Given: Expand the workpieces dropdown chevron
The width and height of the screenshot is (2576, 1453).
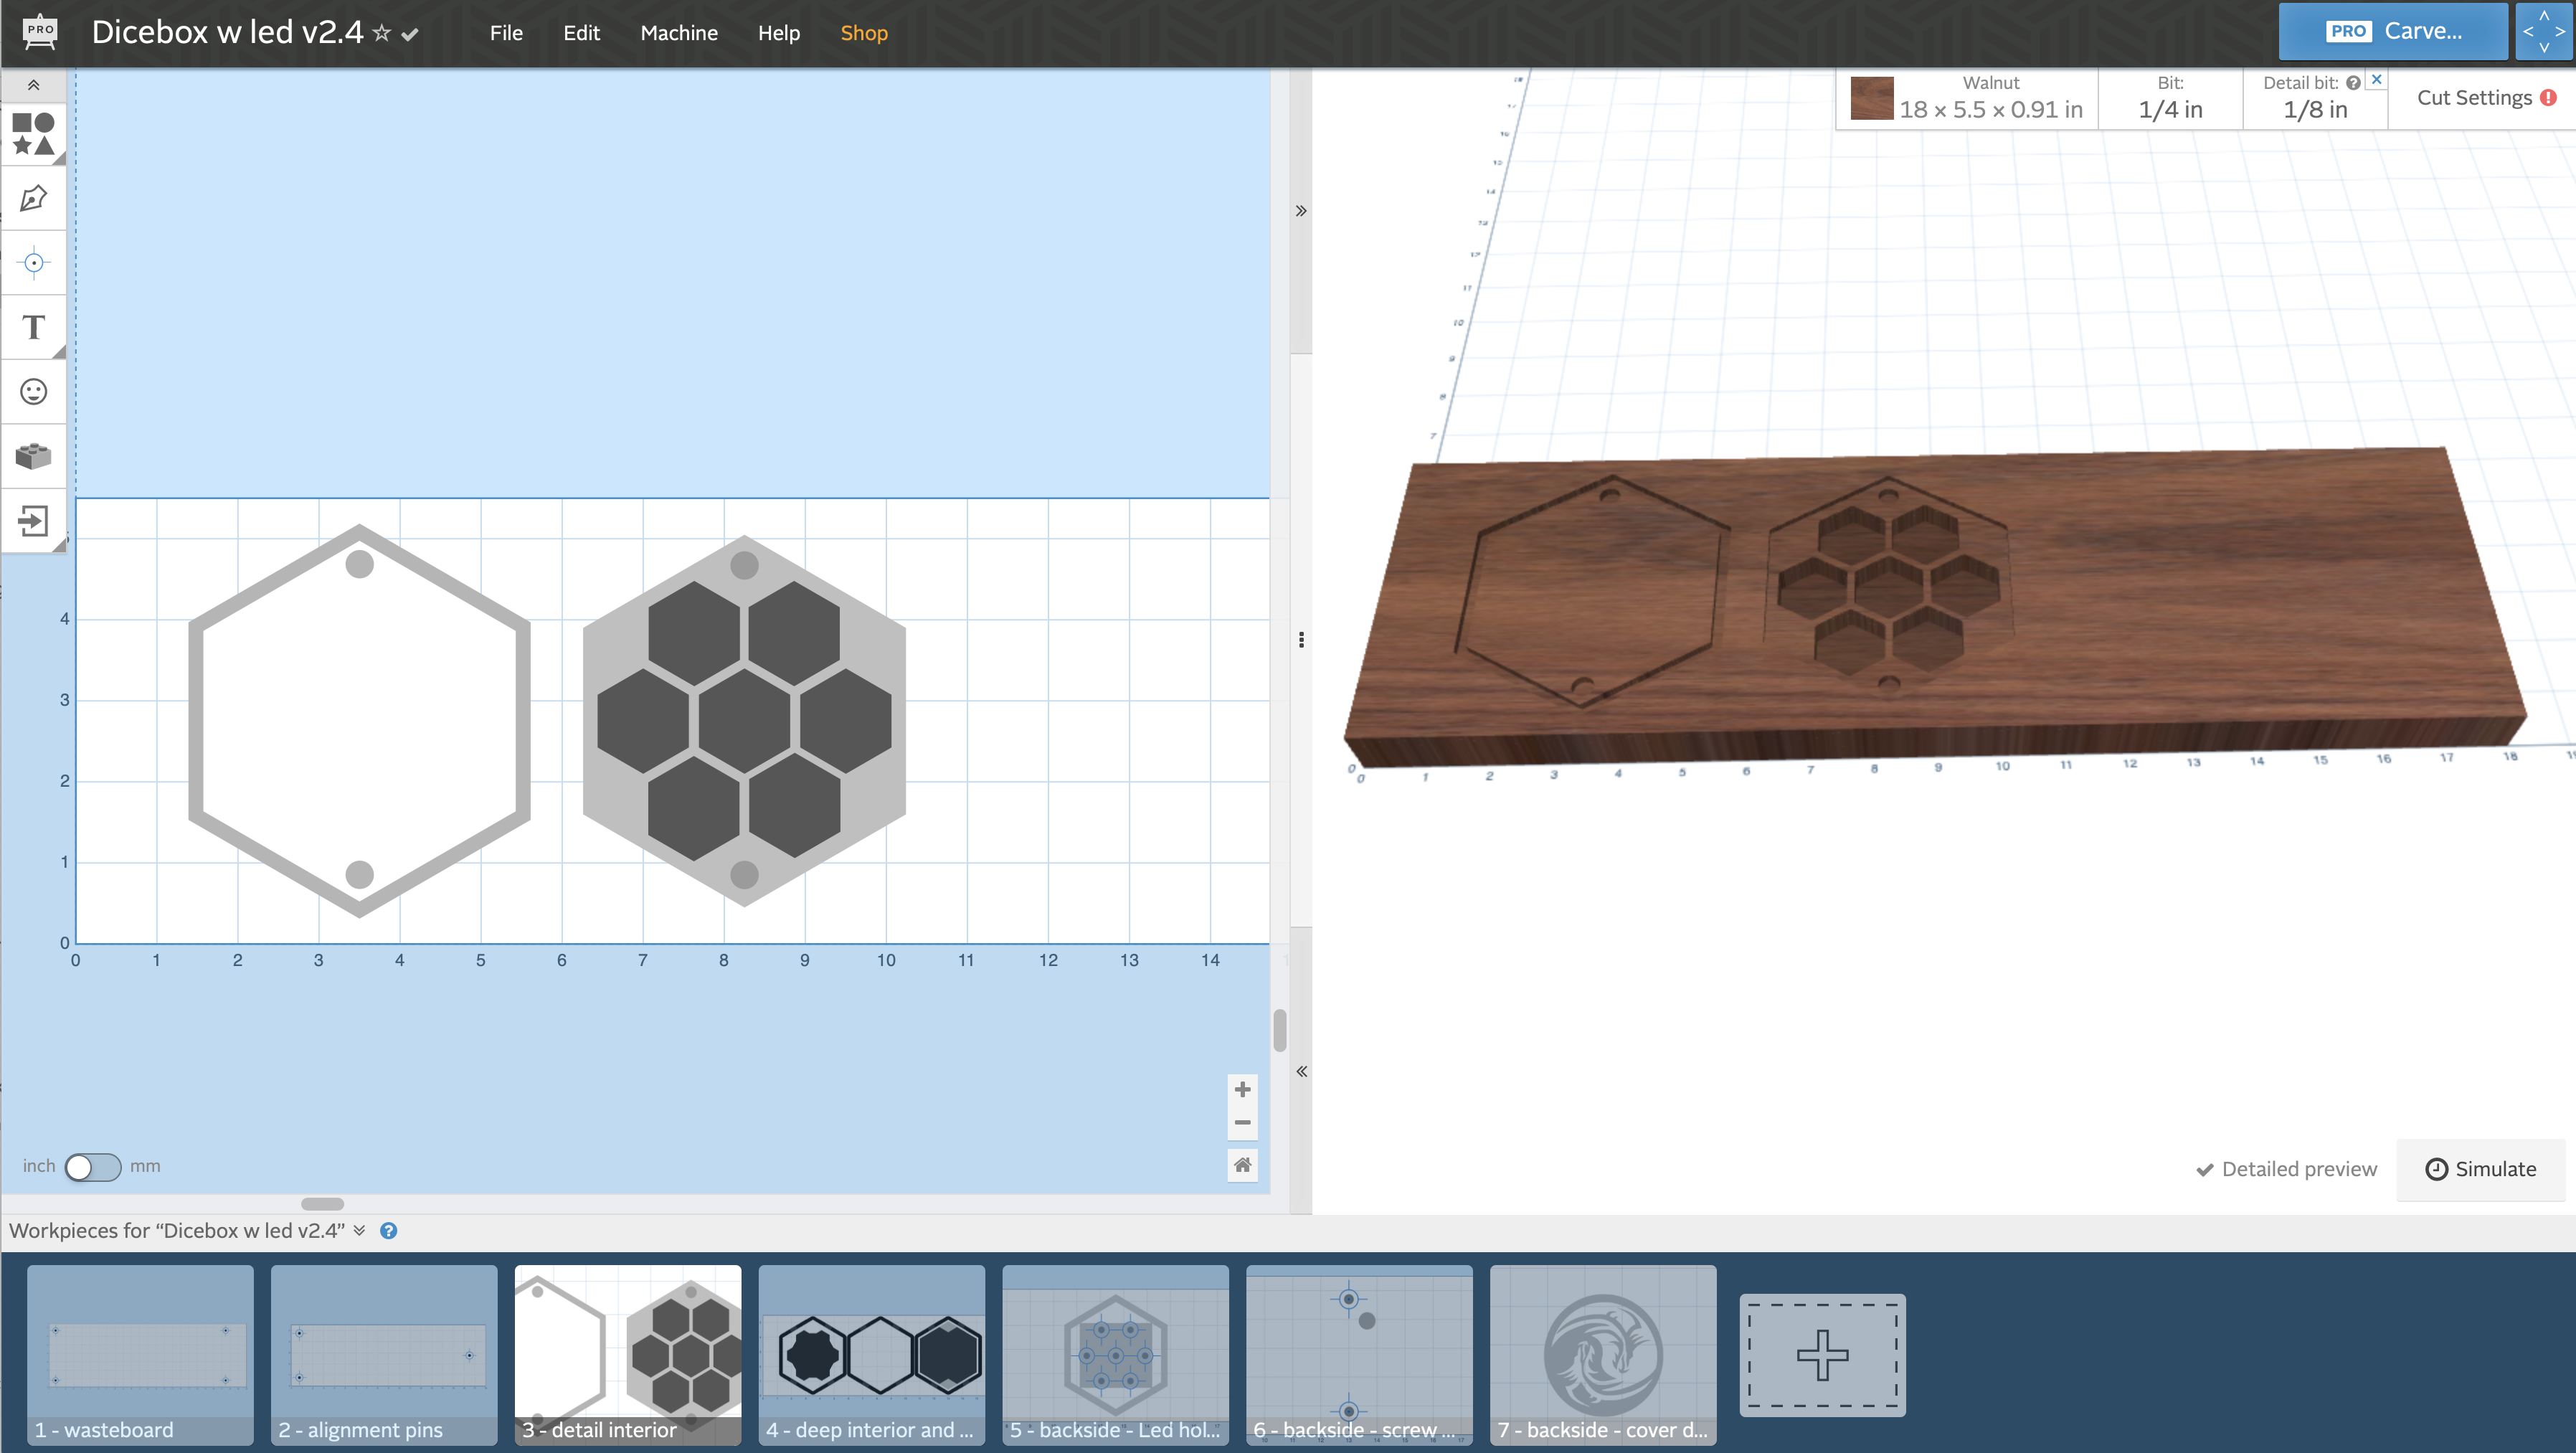Looking at the screenshot, I should click(x=359, y=1230).
